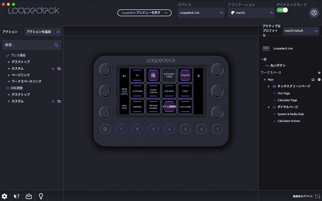Select round button 7 on device

click(x=217, y=129)
